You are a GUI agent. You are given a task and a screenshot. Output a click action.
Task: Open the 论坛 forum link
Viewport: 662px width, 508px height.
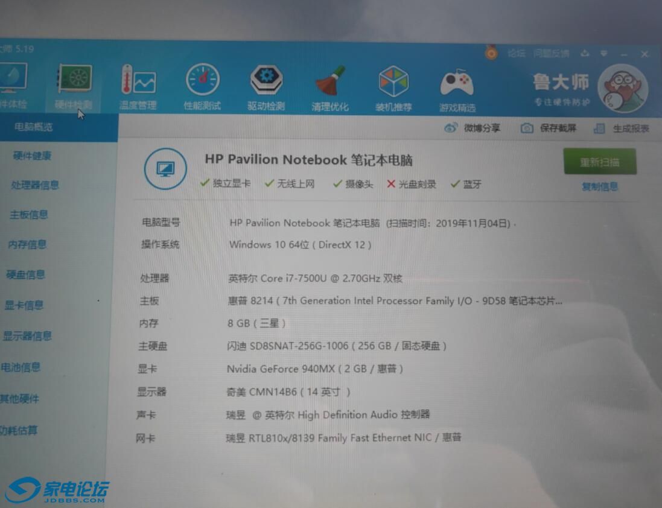[516, 53]
